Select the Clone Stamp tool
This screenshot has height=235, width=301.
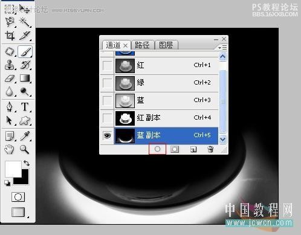pos(10,65)
